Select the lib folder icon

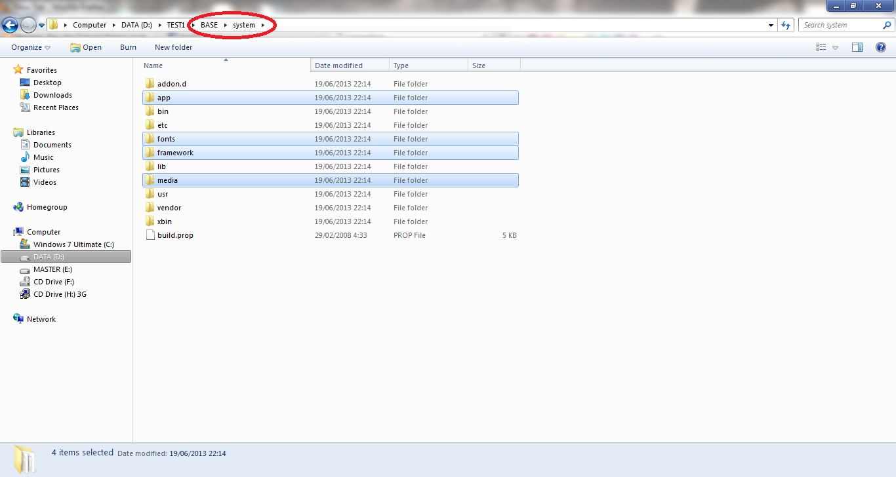tap(150, 166)
